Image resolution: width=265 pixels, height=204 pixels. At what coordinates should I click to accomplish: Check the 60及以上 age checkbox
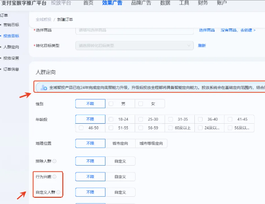170,128
